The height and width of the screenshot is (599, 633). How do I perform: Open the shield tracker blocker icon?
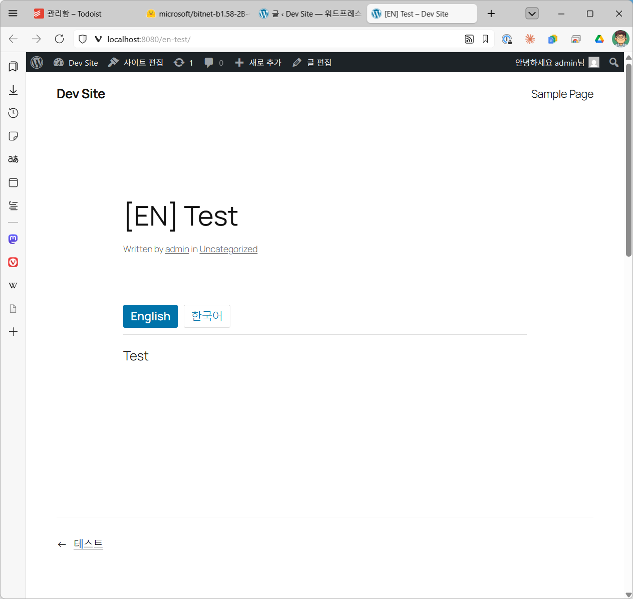(x=83, y=39)
